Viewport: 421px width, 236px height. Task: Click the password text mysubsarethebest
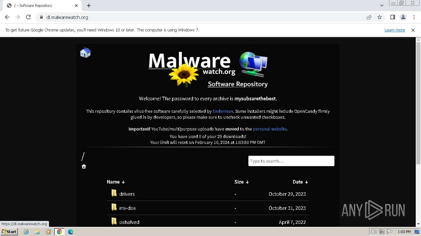255,98
